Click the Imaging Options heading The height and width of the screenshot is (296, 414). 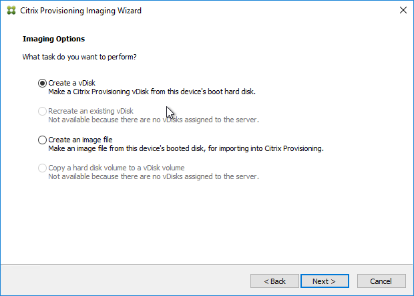click(53, 39)
